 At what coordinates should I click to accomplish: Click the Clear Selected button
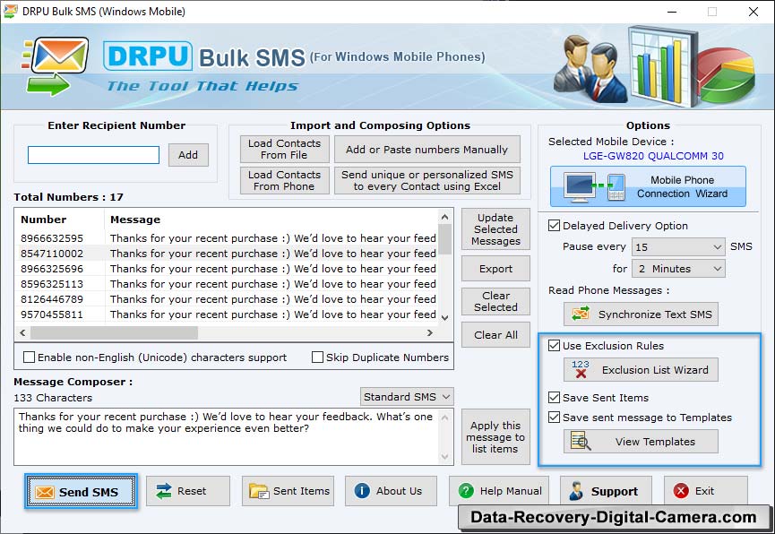[x=495, y=301]
